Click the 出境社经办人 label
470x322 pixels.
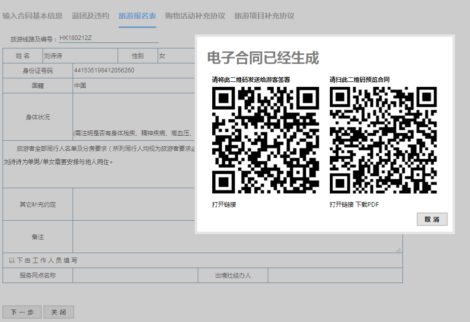[x=233, y=276]
